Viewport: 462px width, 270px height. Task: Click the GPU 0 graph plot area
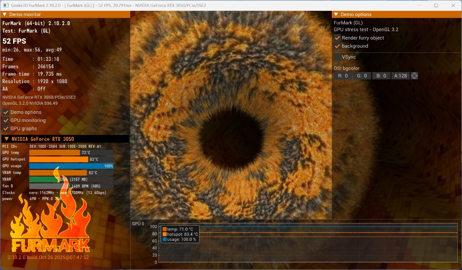tap(308, 242)
